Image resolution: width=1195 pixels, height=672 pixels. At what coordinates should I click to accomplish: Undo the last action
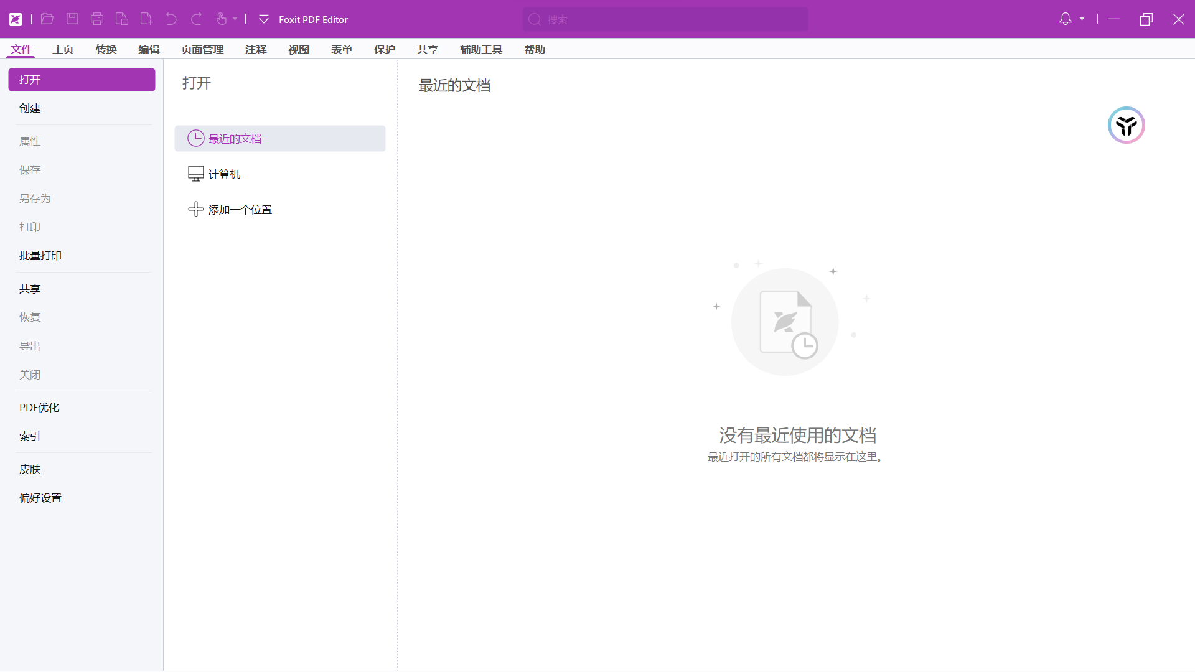click(x=172, y=19)
